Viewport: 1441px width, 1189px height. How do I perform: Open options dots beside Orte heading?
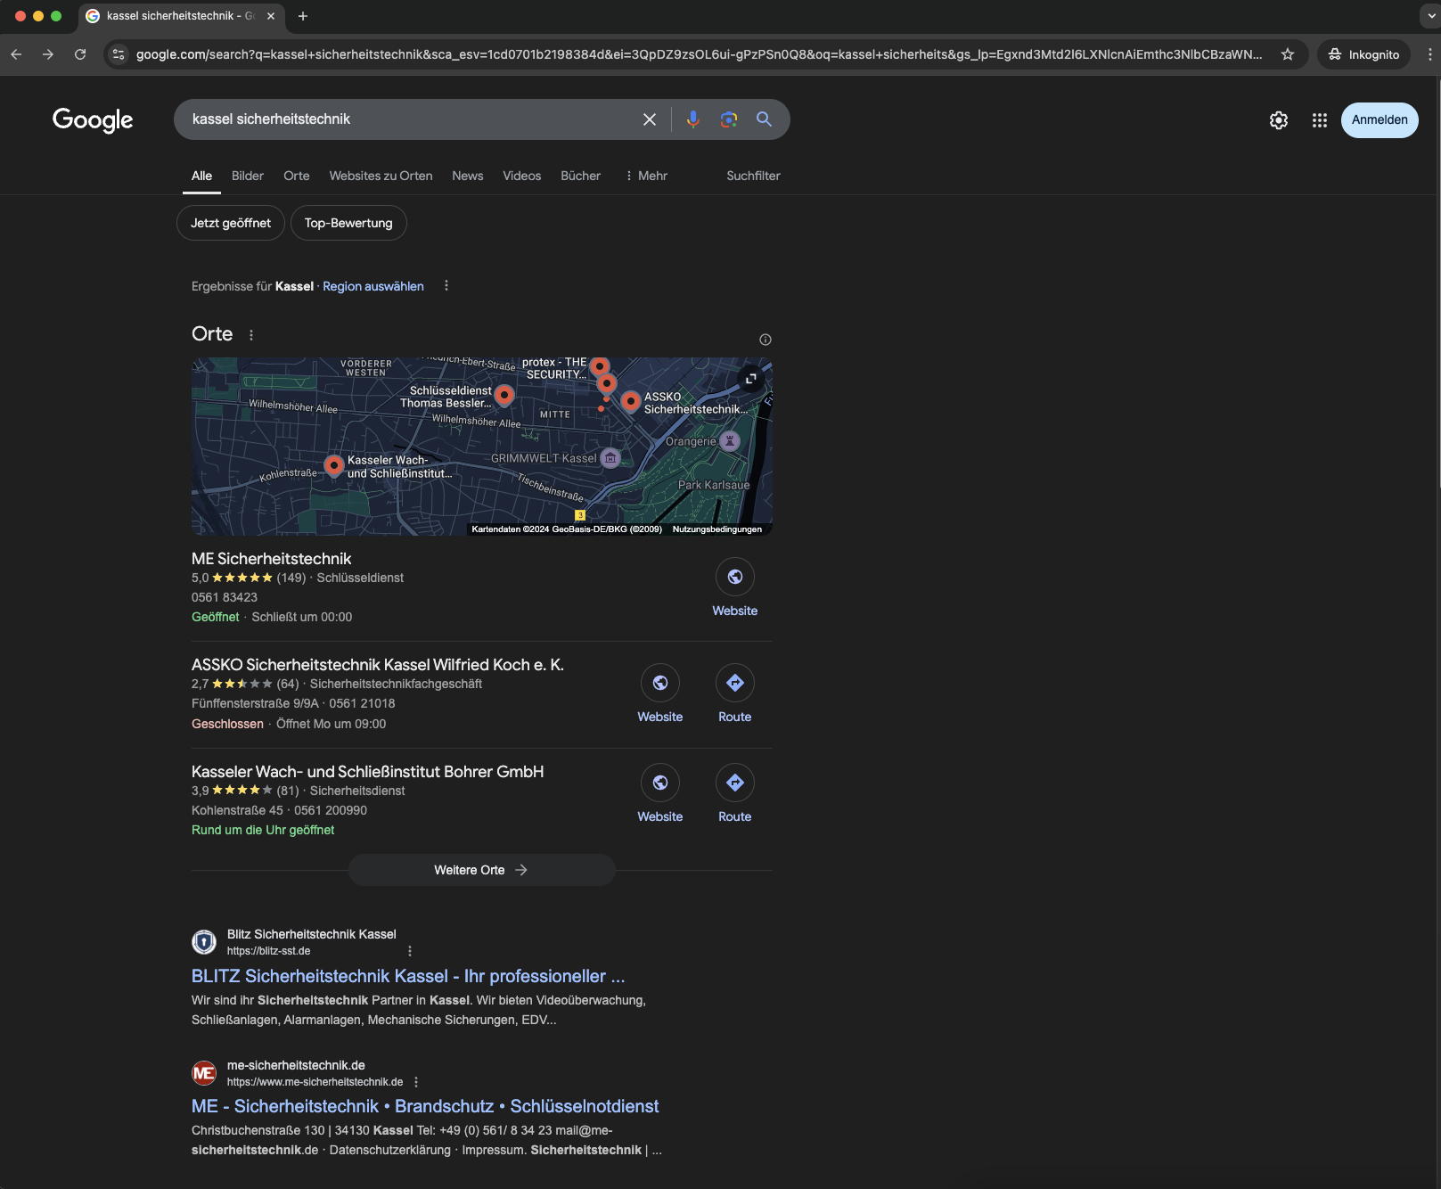(251, 335)
